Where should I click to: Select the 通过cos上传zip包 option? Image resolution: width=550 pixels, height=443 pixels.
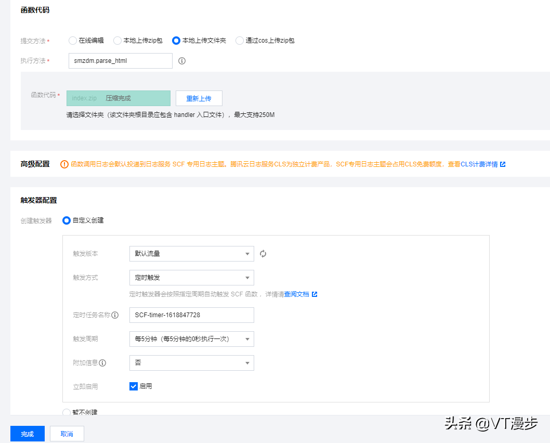pyautogui.click(x=239, y=41)
